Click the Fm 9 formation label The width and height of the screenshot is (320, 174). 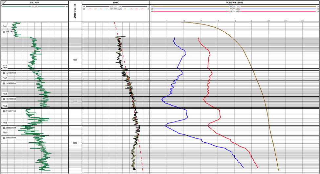tap(5, 123)
